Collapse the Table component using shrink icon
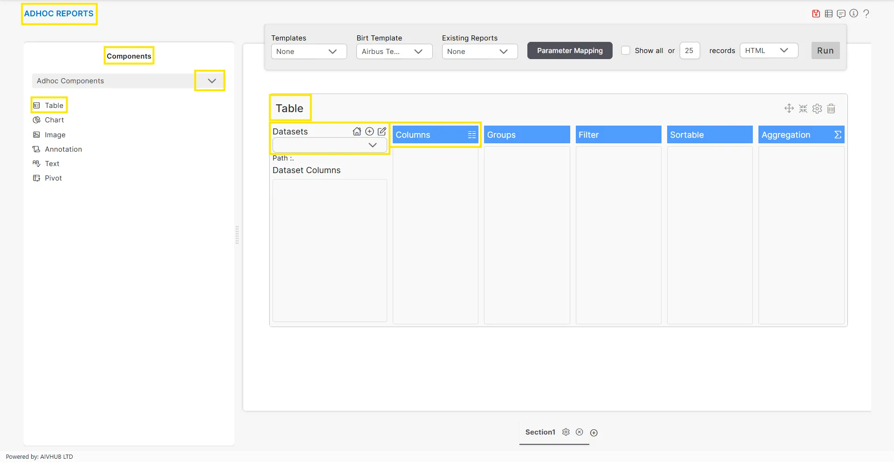894x462 pixels. point(803,108)
